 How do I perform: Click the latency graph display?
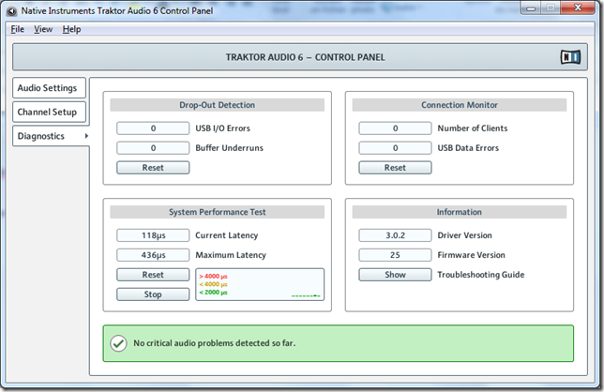(259, 284)
